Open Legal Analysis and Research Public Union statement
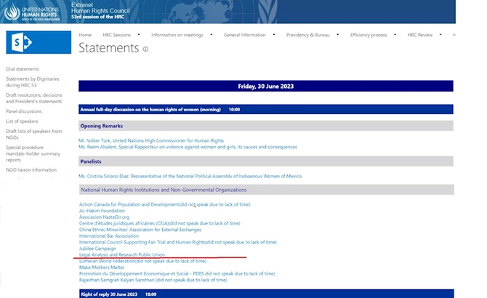This screenshot has height=298, width=487. pos(122,254)
